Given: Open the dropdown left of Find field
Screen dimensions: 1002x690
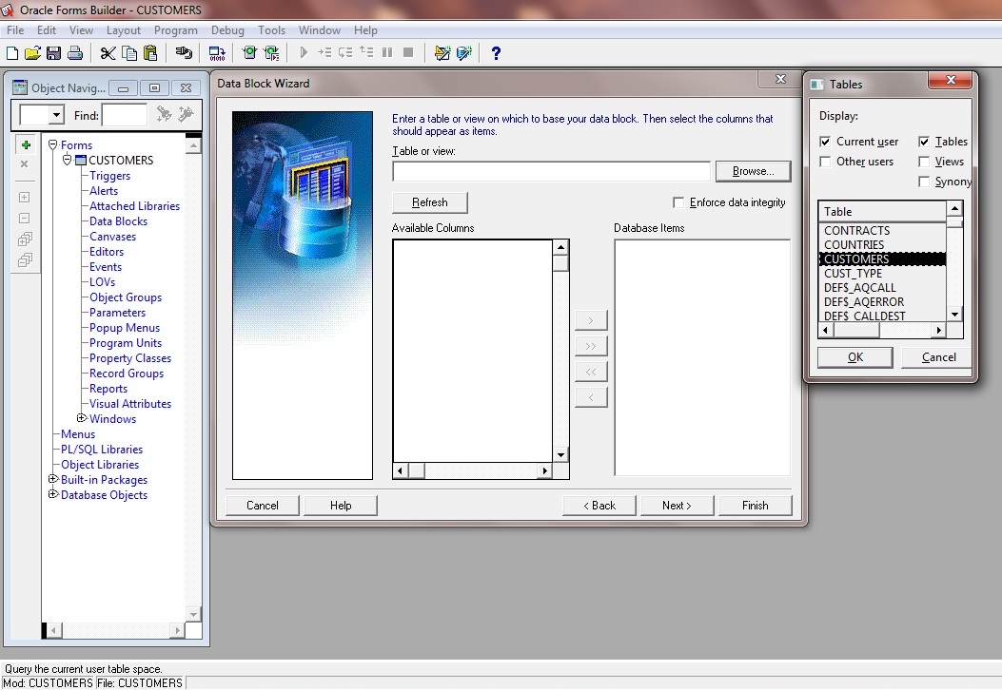Looking at the screenshot, I should tap(55, 115).
